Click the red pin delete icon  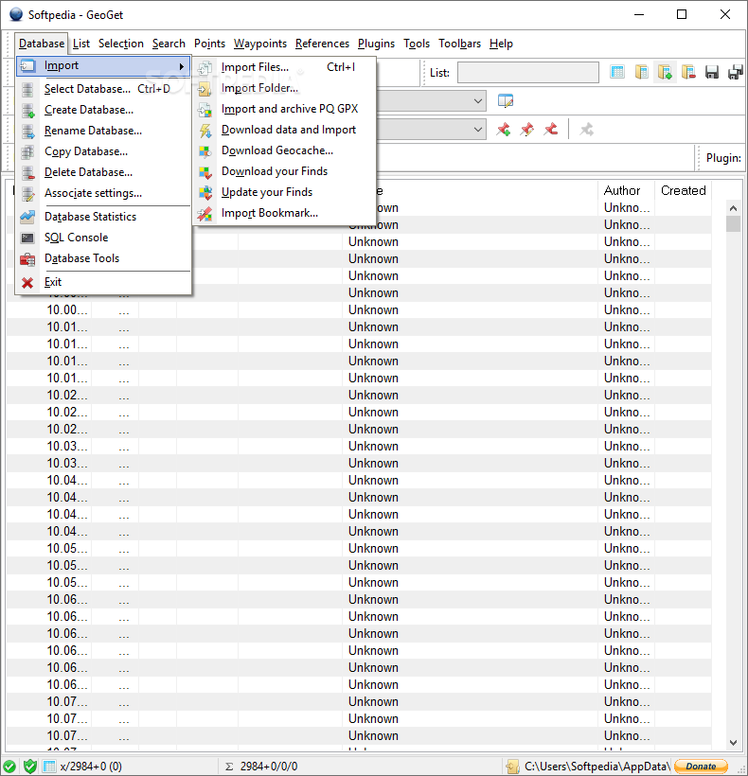550,130
